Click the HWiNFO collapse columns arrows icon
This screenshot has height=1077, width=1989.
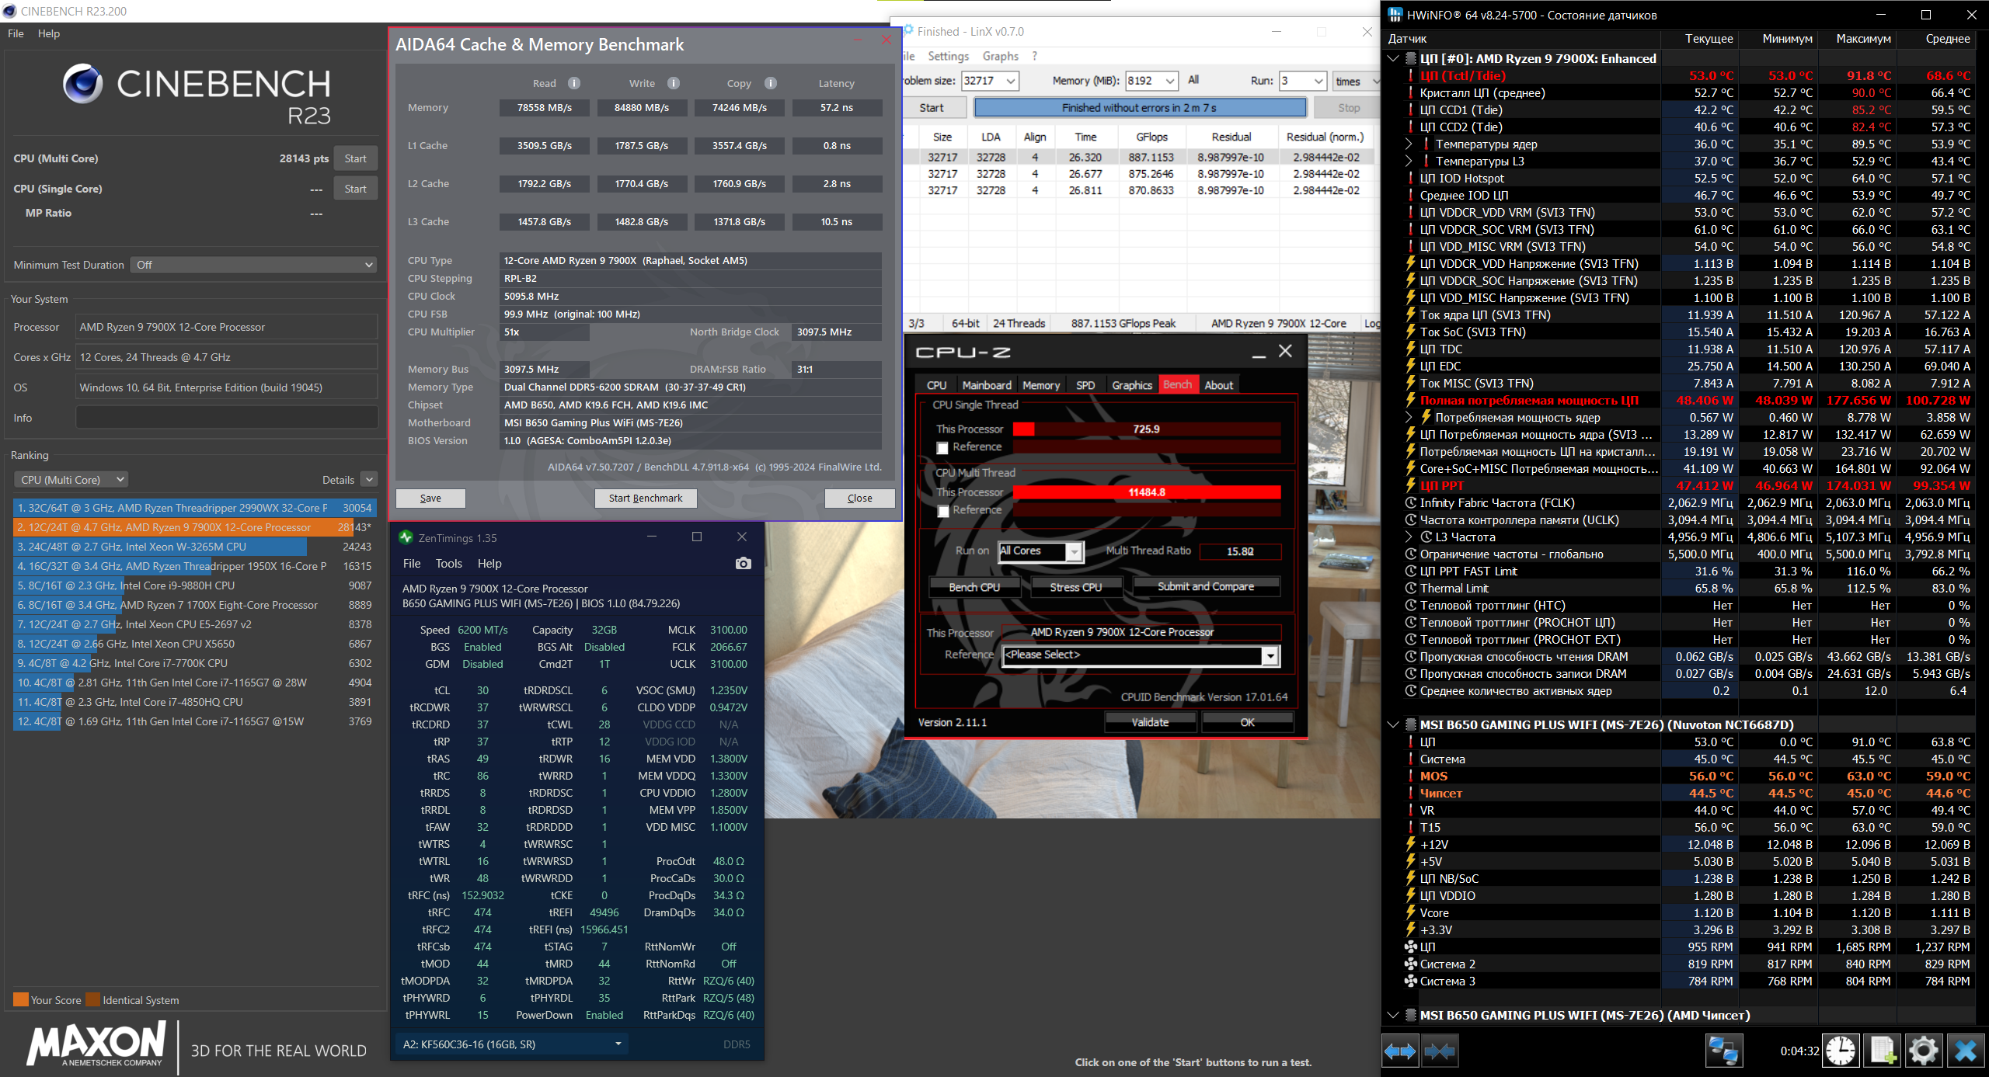click(x=1440, y=1051)
